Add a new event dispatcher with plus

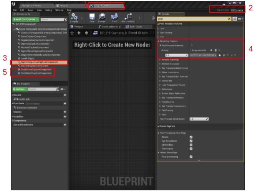click(65, 125)
